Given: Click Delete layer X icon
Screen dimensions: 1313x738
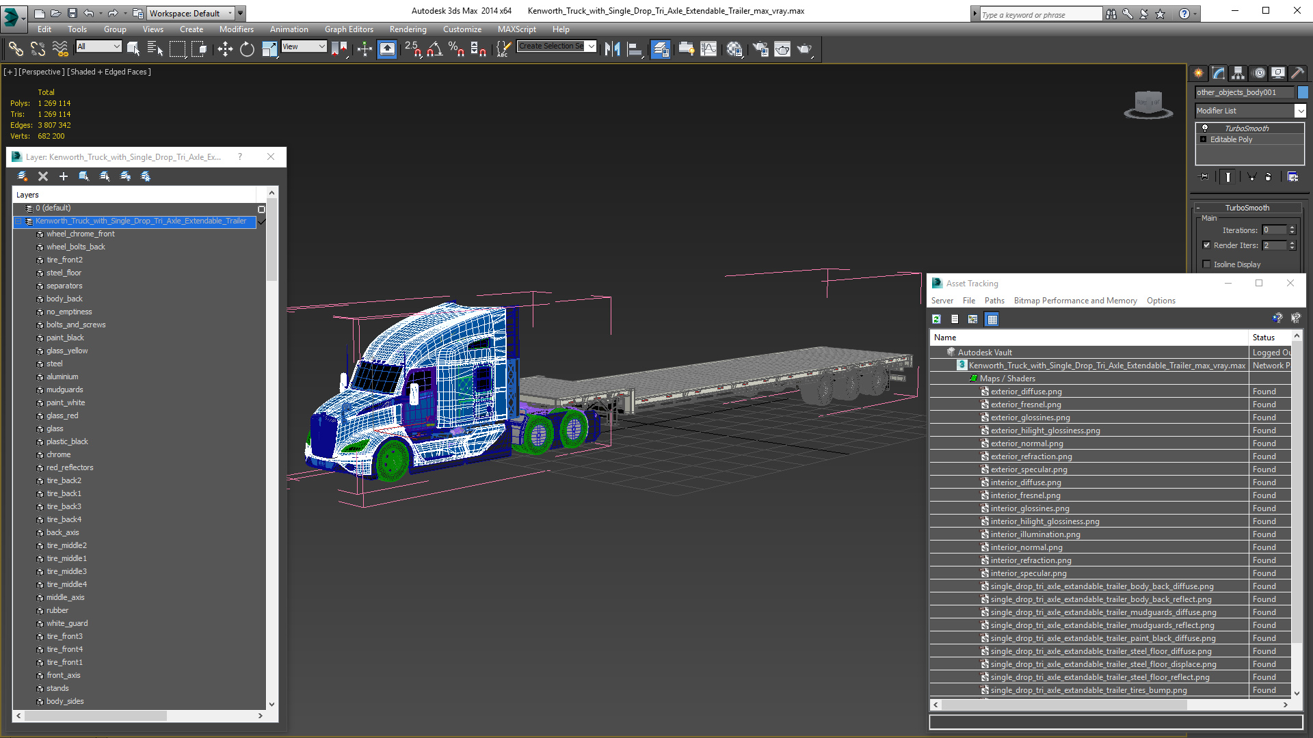Looking at the screenshot, I should point(43,176).
